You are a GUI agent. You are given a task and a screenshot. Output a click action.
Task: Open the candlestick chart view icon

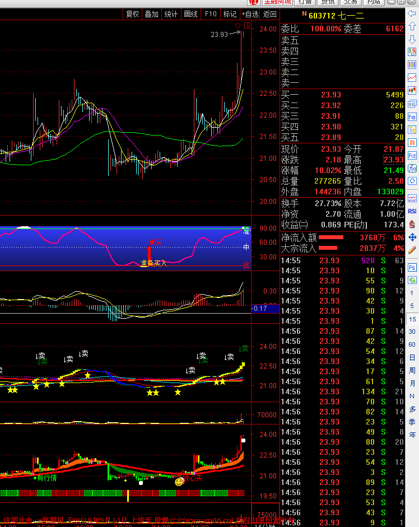tap(412, 90)
